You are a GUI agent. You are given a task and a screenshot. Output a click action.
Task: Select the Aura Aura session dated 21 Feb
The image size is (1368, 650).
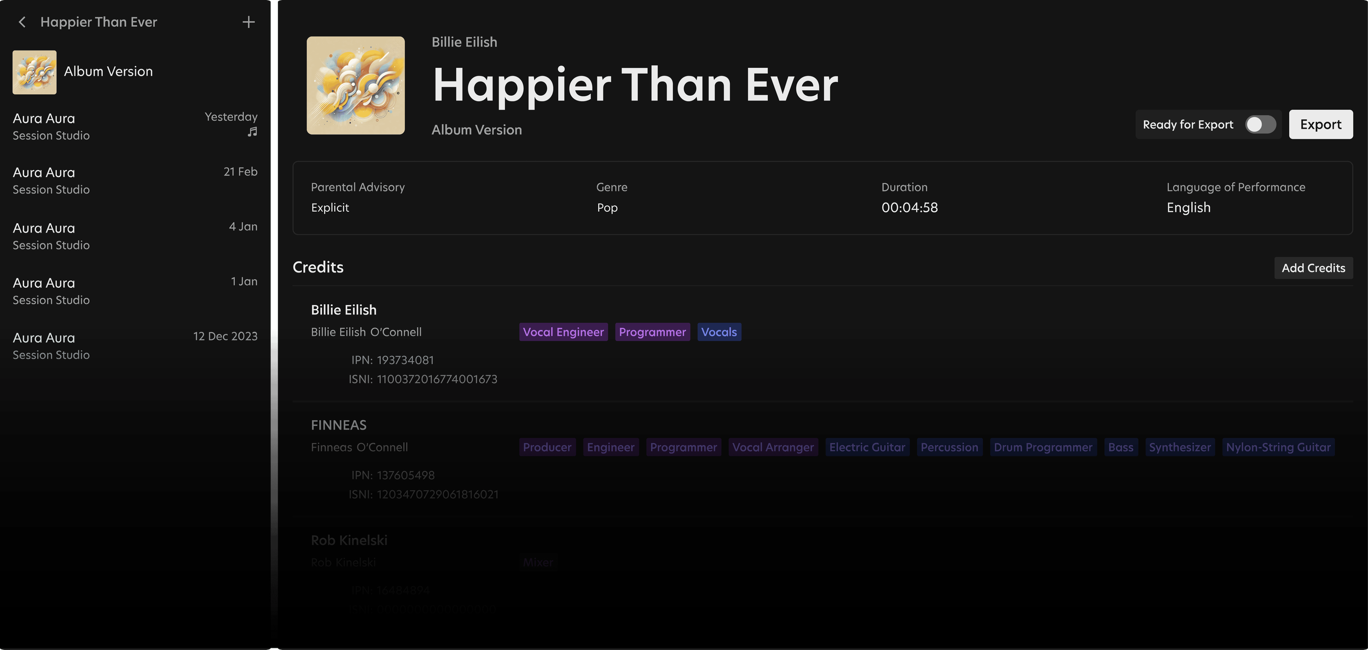click(135, 181)
